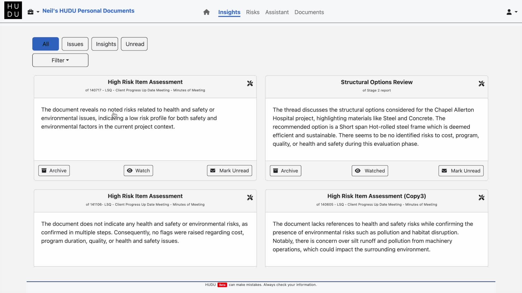
Task: Show only Unread items
Action: [134, 44]
